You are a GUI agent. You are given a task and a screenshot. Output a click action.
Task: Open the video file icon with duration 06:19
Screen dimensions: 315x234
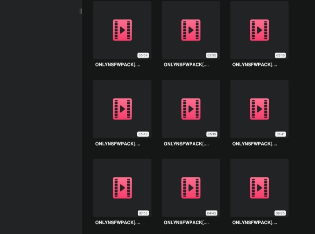[191, 109]
